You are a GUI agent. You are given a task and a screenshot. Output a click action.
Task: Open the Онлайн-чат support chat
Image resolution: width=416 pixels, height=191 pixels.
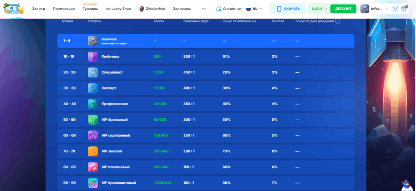point(229,9)
